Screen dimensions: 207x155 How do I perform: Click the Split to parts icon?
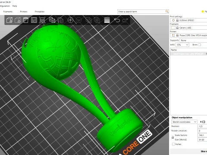coord(97,20)
